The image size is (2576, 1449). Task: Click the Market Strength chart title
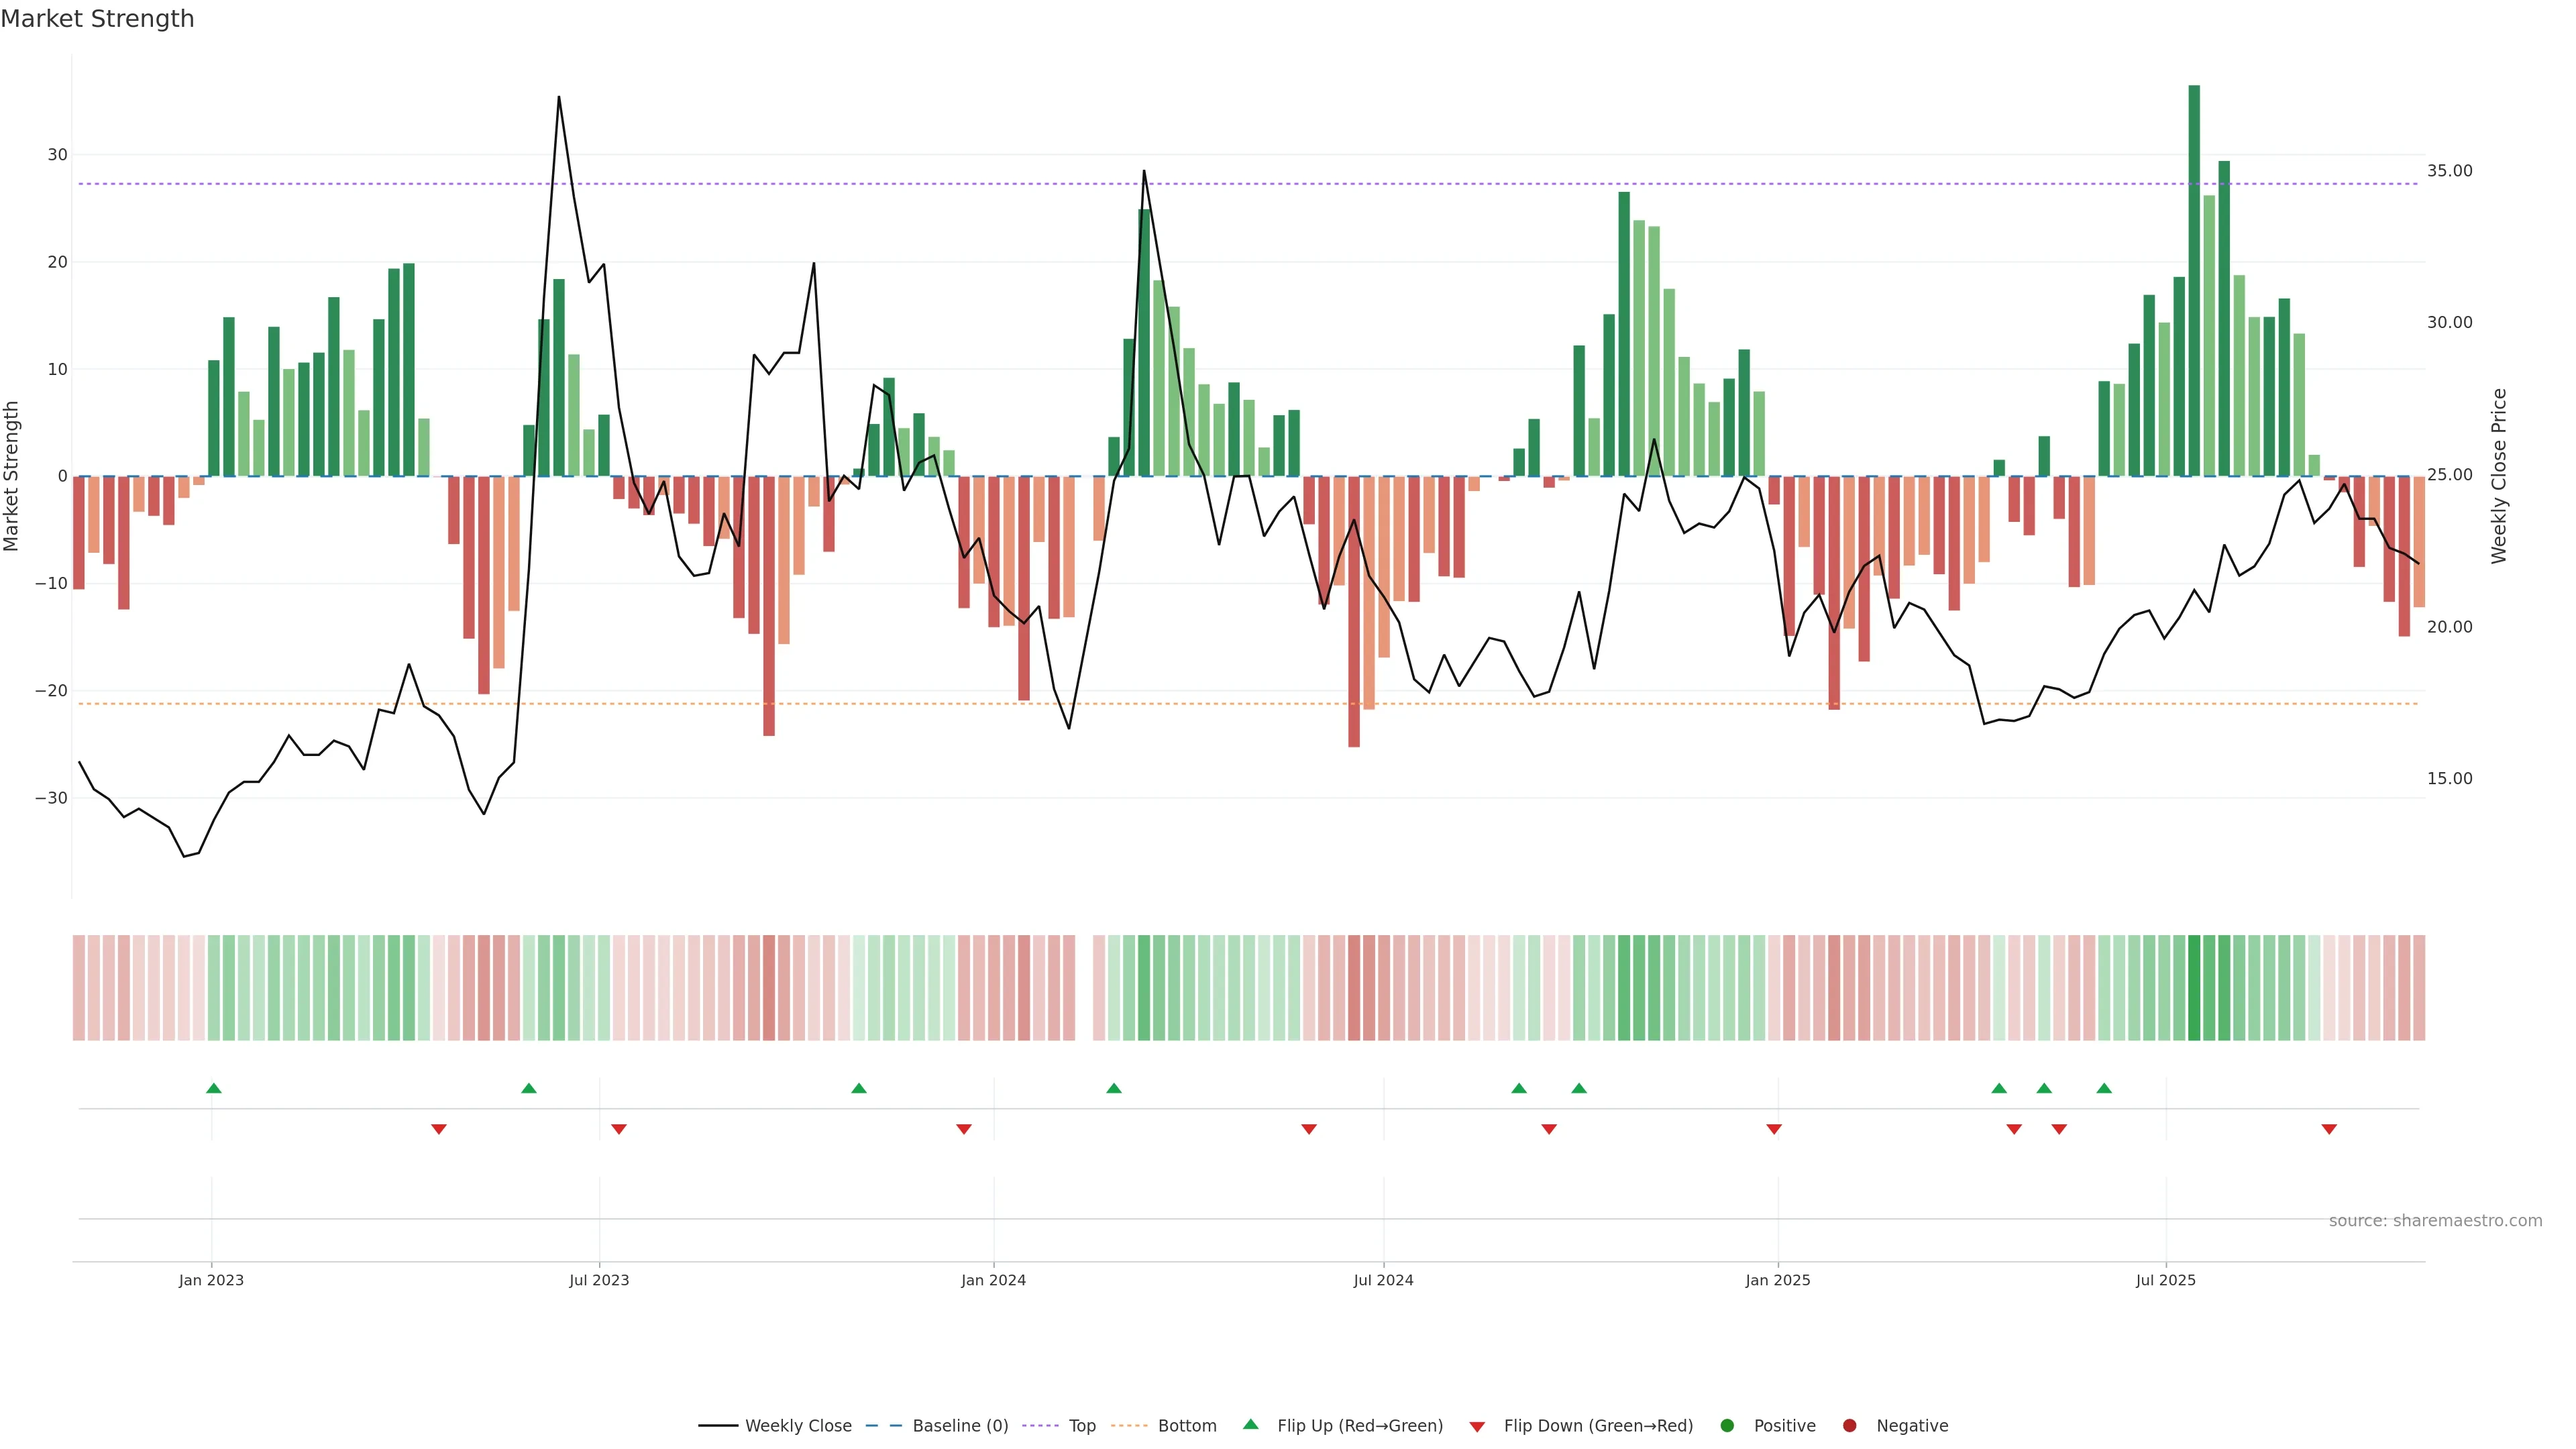97,19
